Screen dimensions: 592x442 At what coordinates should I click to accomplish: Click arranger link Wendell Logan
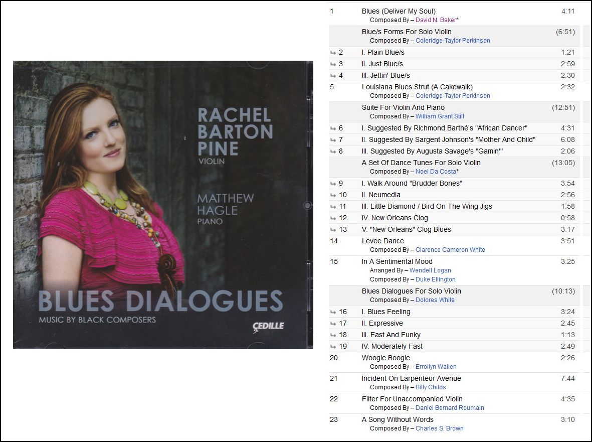tap(430, 270)
